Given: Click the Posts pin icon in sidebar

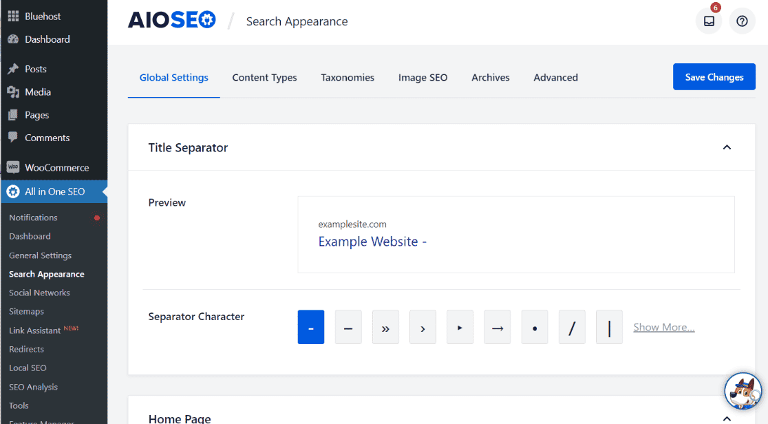Looking at the screenshot, I should coord(13,69).
